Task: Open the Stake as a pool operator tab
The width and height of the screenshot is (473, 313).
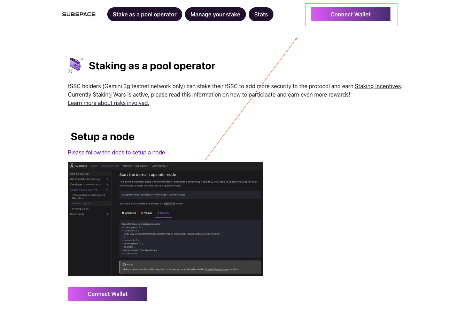Action: [x=145, y=14]
